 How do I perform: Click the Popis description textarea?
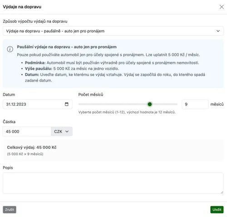pyautogui.click(x=113, y=183)
